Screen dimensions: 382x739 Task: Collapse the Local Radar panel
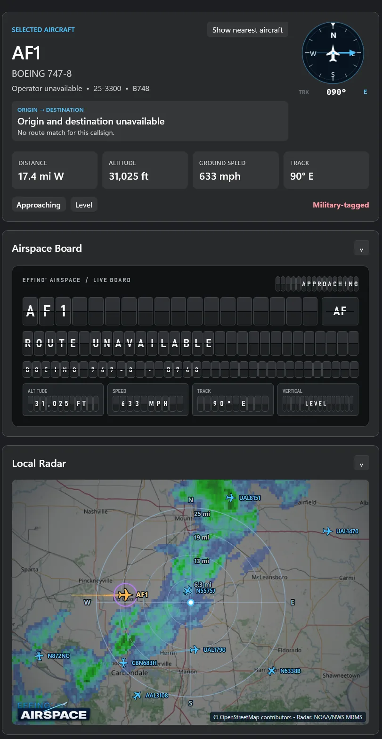pyautogui.click(x=361, y=464)
